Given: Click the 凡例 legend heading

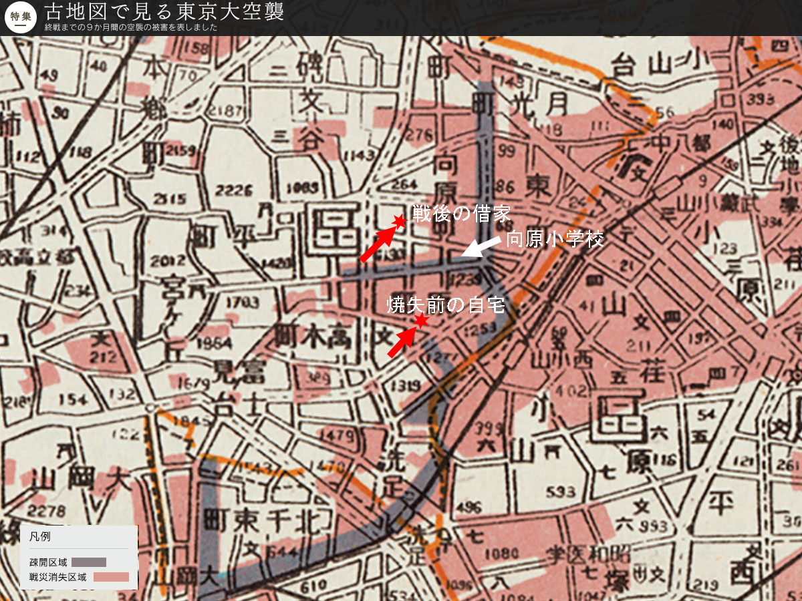Looking at the screenshot, I should [39, 536].
